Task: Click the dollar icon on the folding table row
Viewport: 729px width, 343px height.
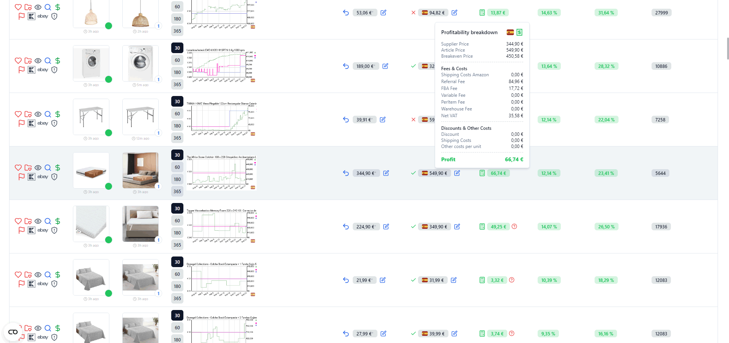Action: (58, 114)
